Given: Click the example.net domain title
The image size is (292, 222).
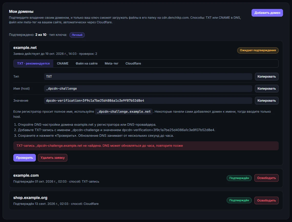Looking at the screenshot, I should pyautogui.click(x=25, y=48).
